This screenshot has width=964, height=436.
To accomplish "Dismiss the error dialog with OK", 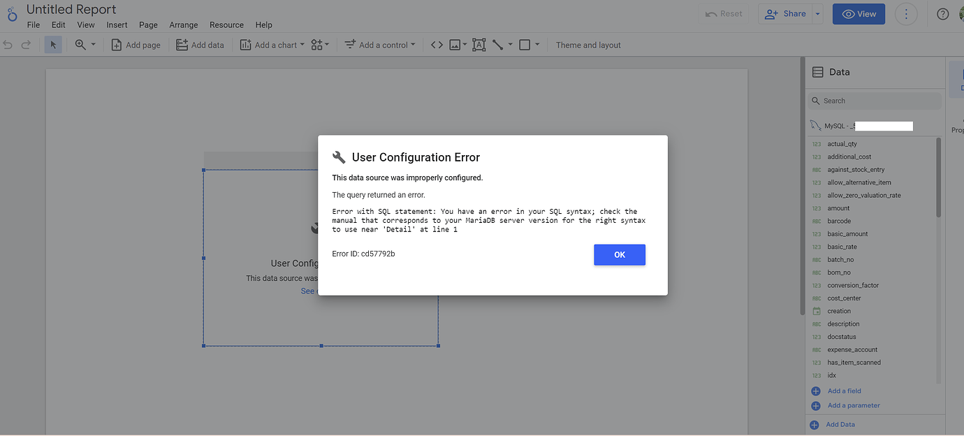I will coord(619,254).
